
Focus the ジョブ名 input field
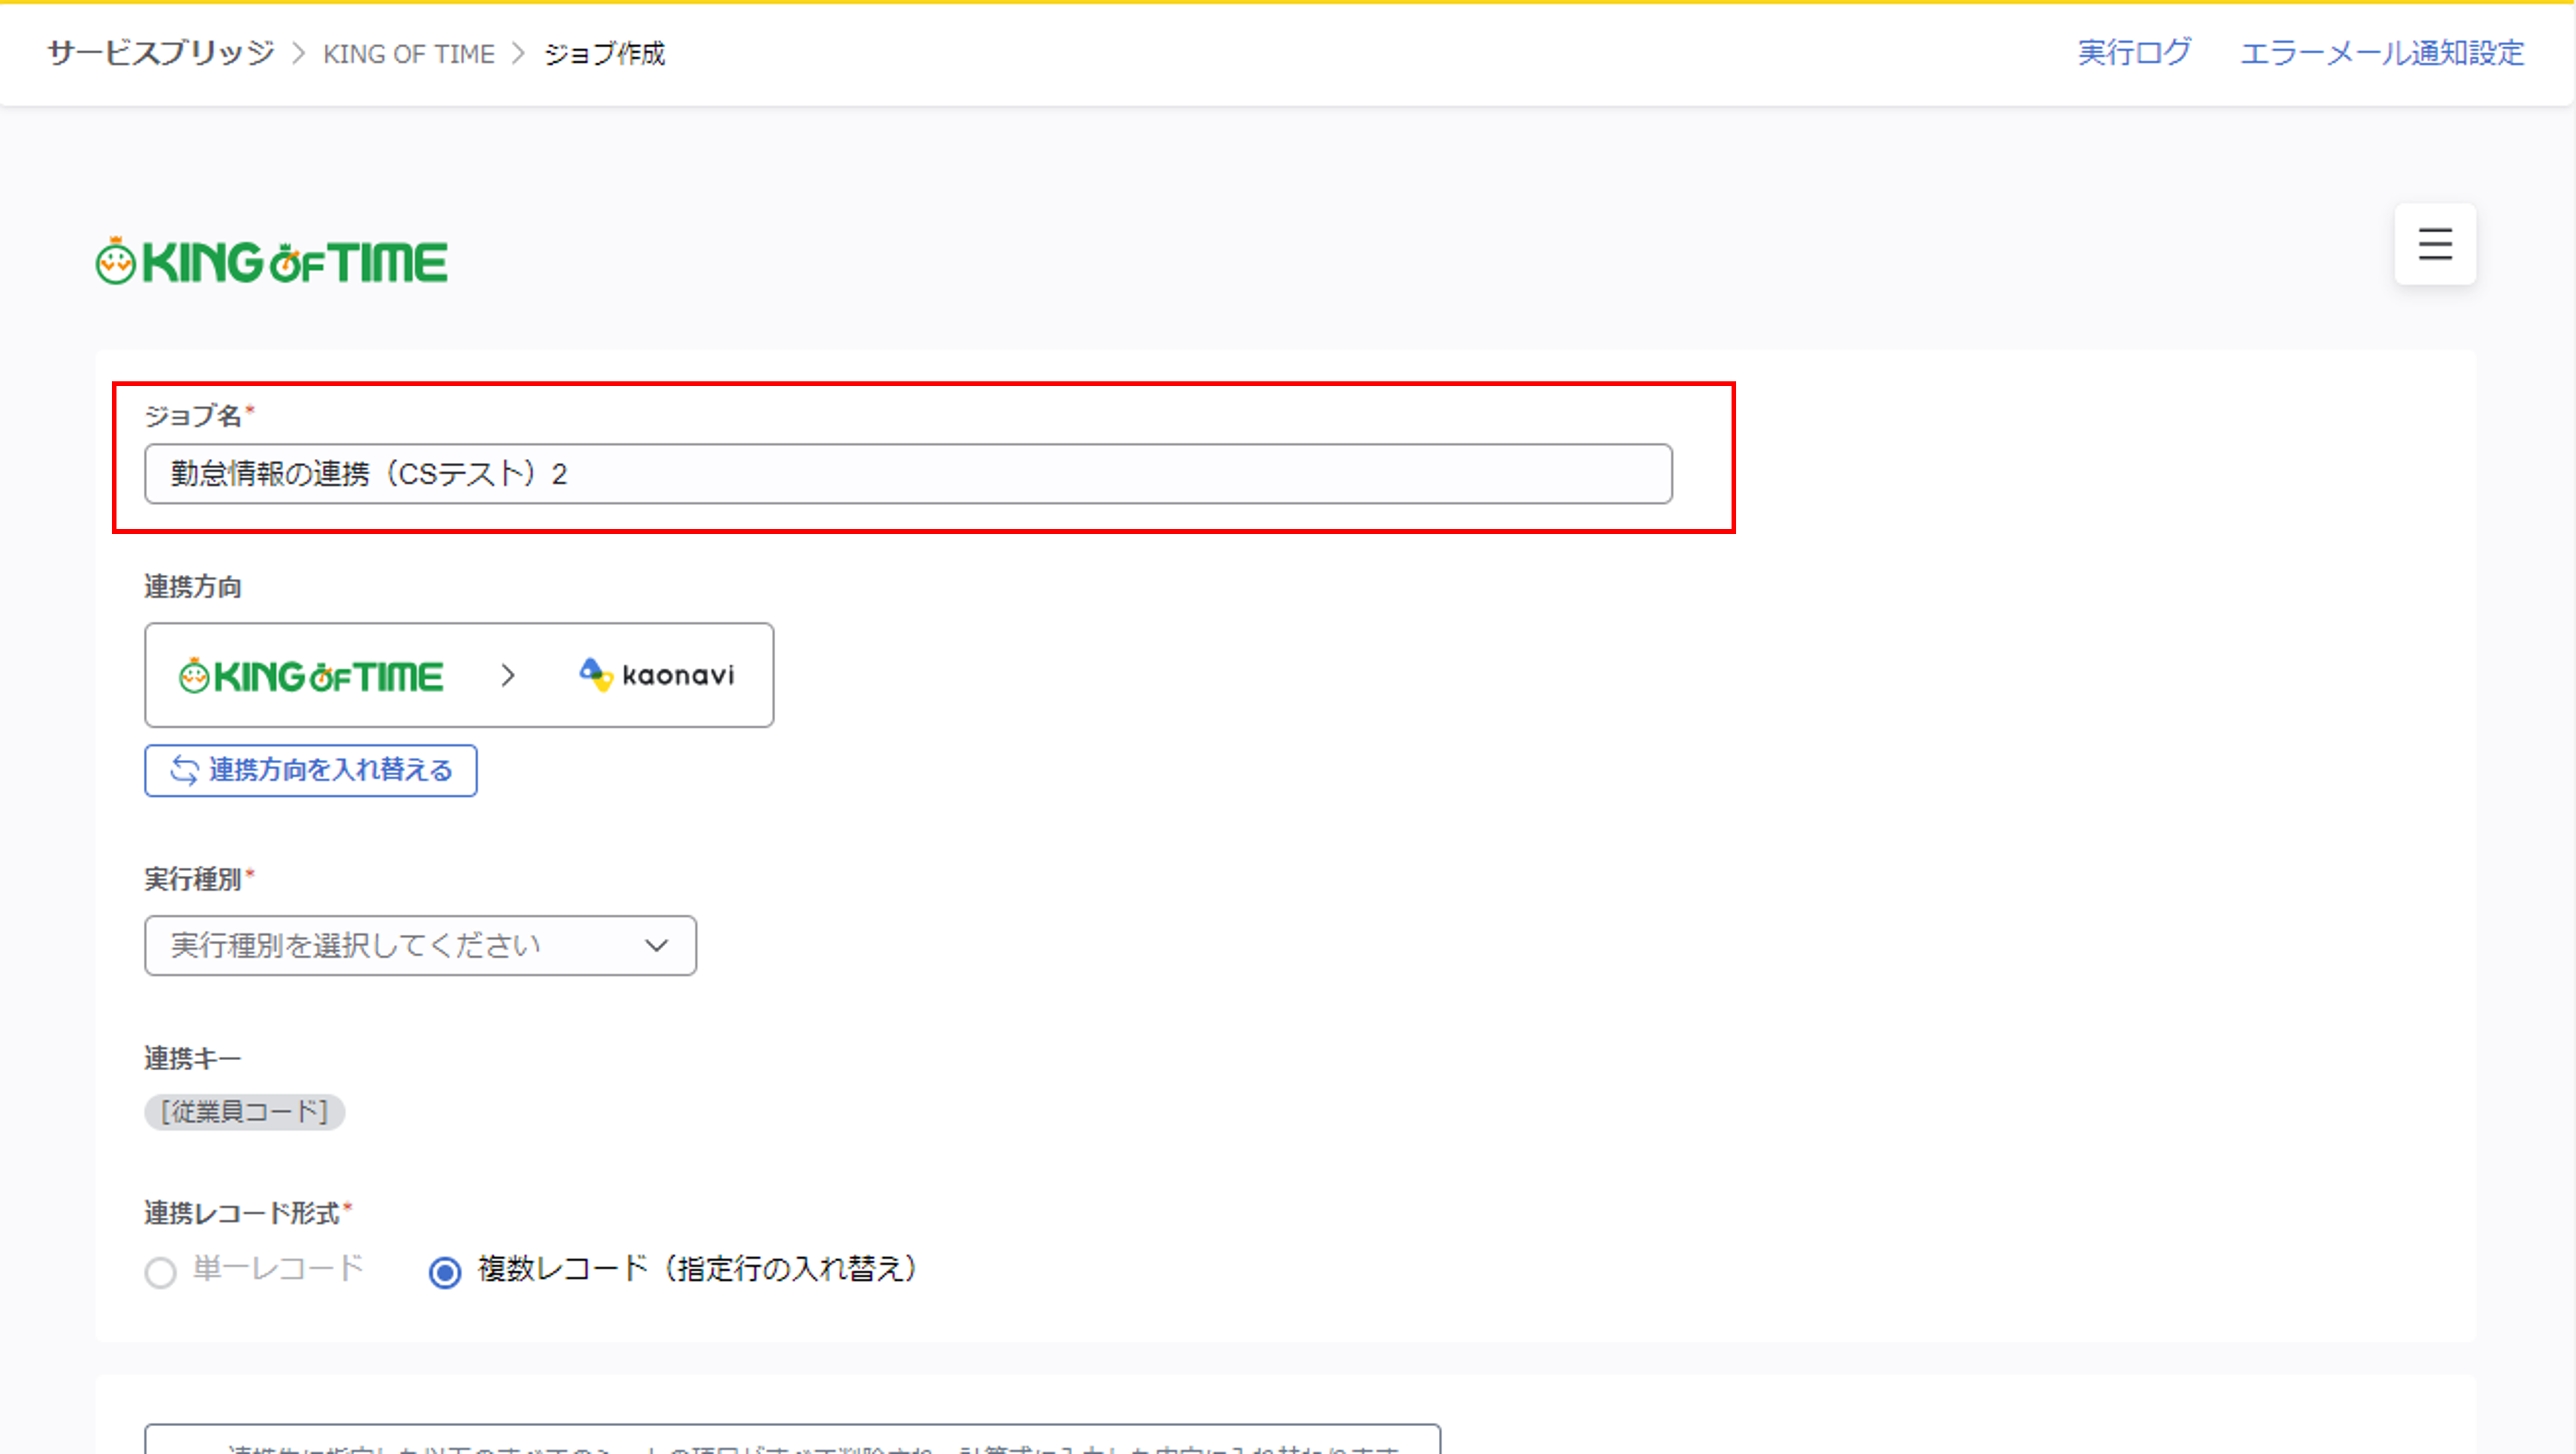pyautogui.click(x=908, y=474)
